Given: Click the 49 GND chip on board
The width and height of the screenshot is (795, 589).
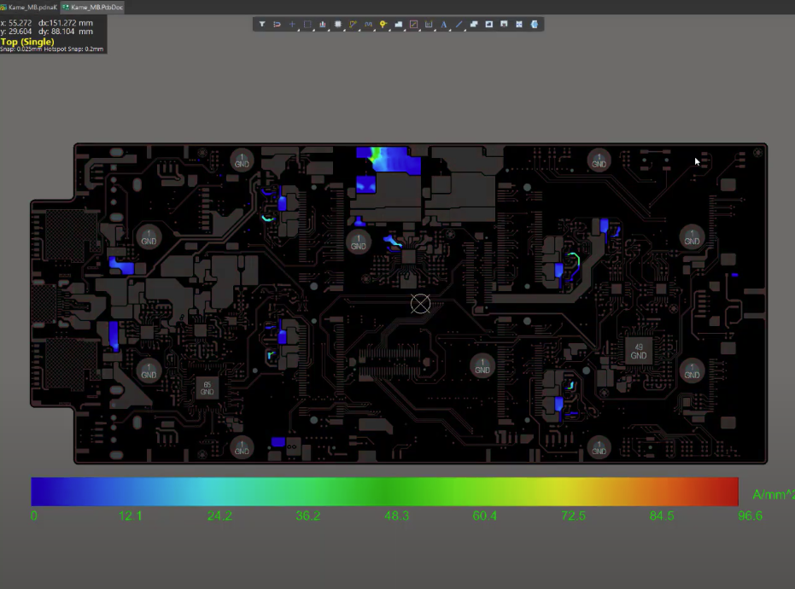Looking at the screenshot, I should (x=638, y=350).
